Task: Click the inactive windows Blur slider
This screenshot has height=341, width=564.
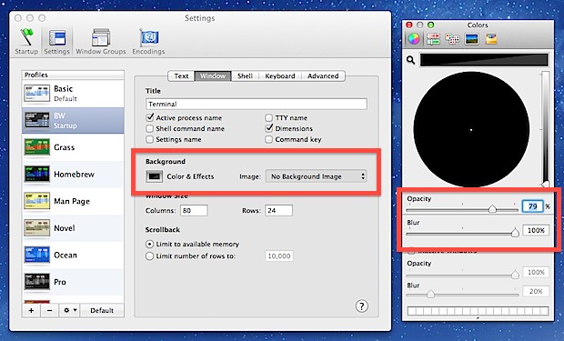Action: (x=462, y=295)
